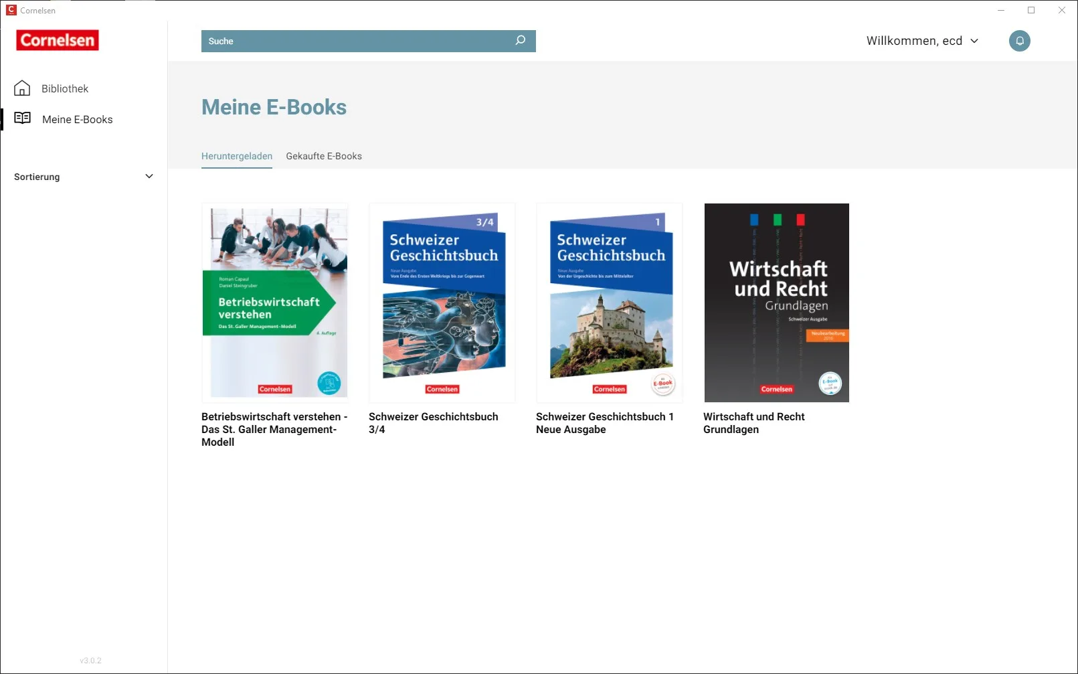Open Schweizer Geschichtsbuch 1 cover
The image size is (1078, 674).
(x=610, y=303)
